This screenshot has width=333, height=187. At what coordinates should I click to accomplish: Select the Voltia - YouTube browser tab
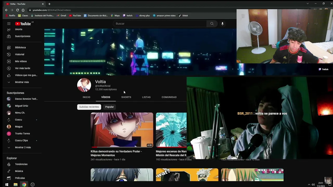(x=25, y=4)
